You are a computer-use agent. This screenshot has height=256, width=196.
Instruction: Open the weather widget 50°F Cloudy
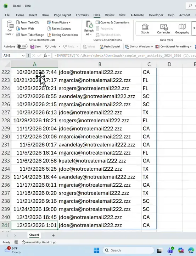pos(13,250)
